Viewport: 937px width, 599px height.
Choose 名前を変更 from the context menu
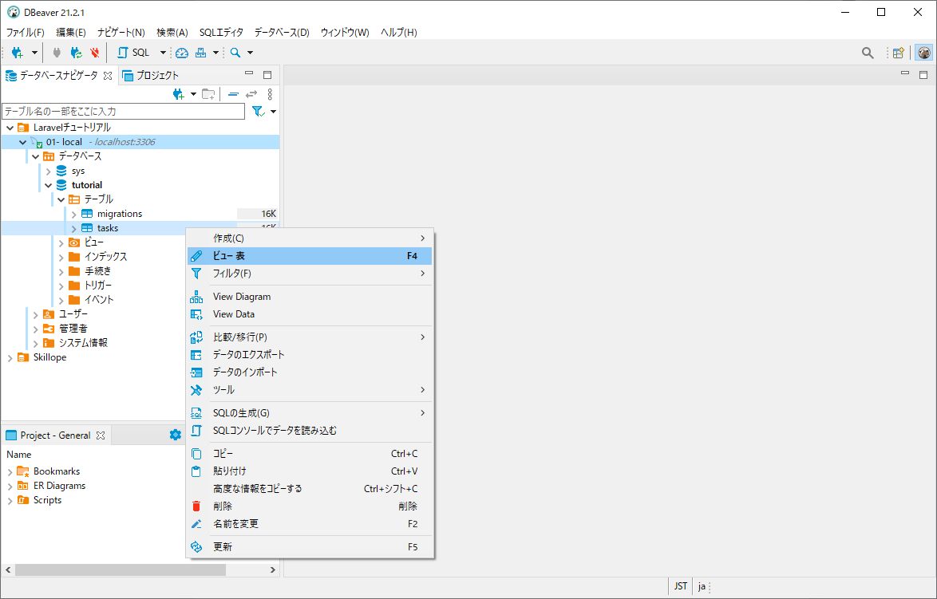310,524
